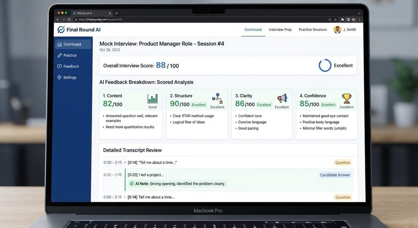Select the '[0:20] I led a project...' line
The width and height of the screenshot is (418, 228).
point(146,175)
